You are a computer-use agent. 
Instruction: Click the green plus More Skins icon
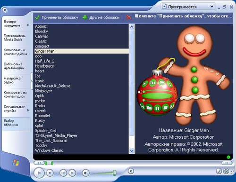coord(85,17)
